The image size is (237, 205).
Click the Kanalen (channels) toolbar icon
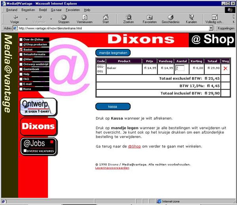coord(191,17)
